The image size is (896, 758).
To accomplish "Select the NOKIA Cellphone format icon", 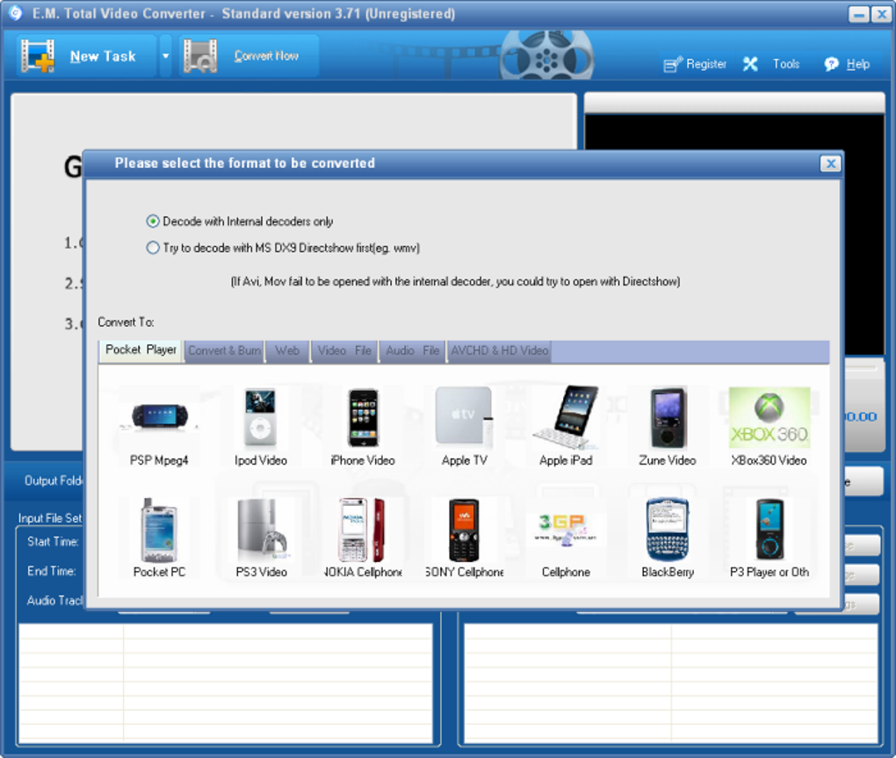I will (x=363, y=529).
